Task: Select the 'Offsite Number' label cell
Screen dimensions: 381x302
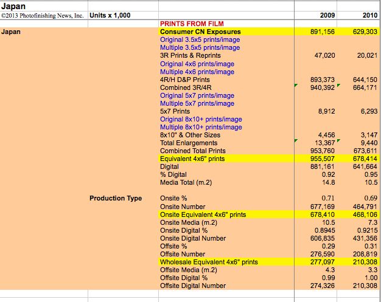Action: tap(183, 254)
